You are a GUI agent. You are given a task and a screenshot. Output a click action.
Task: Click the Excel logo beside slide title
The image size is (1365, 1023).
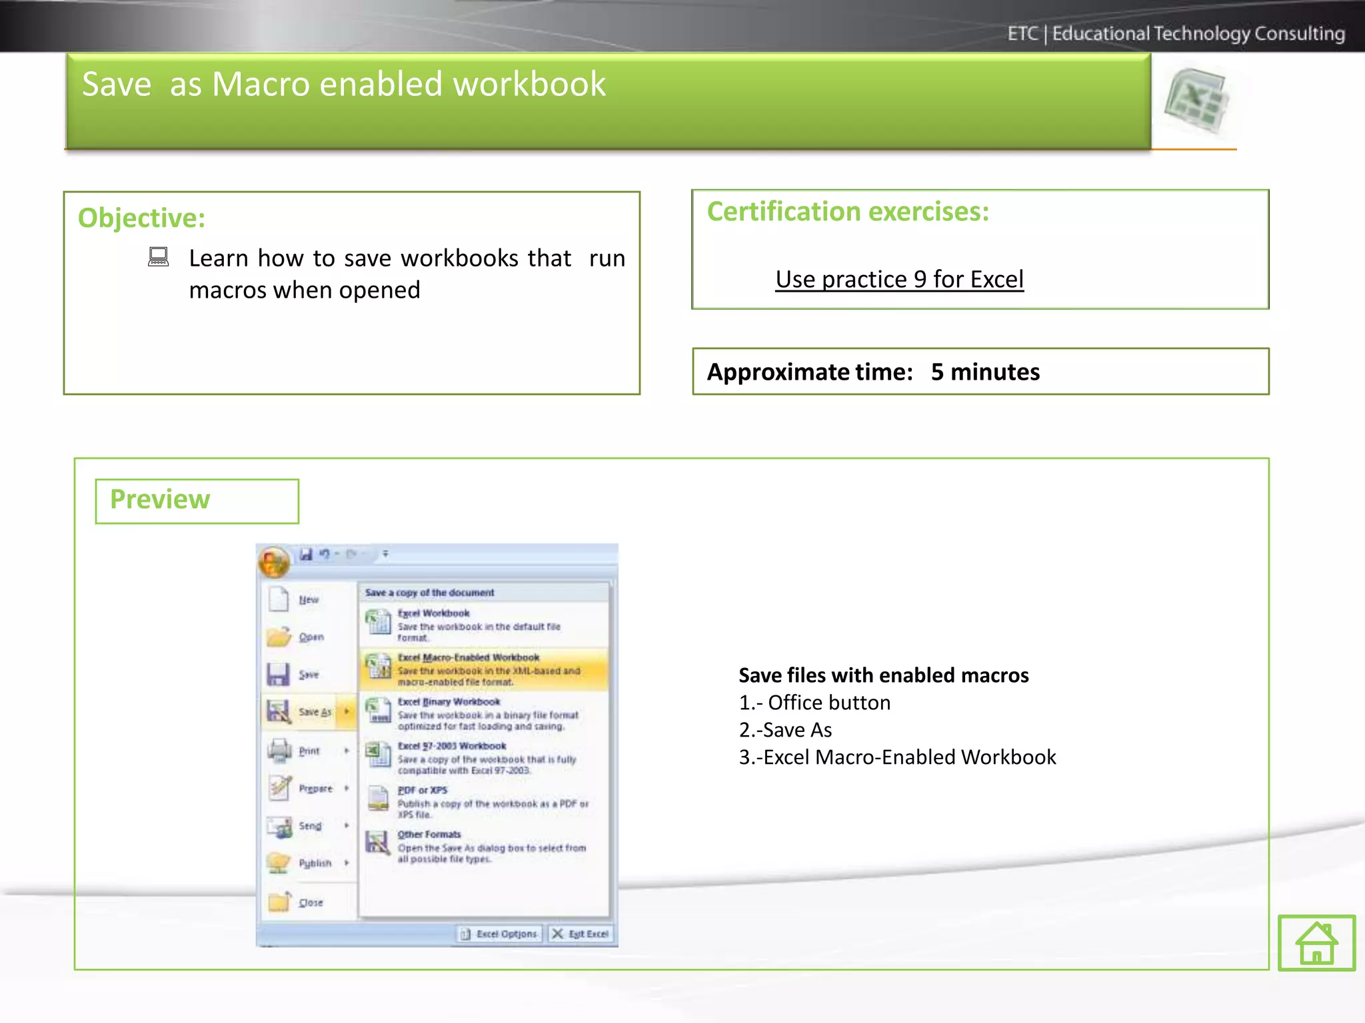[x=1196, y=101]
